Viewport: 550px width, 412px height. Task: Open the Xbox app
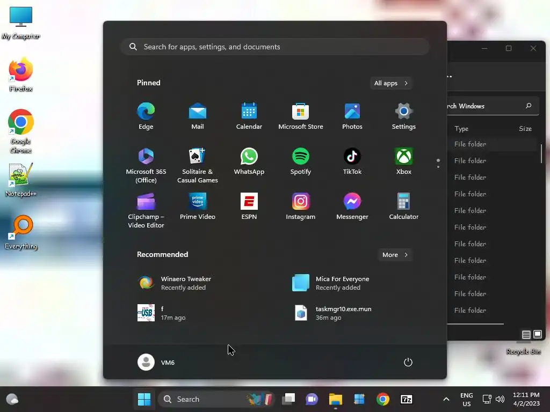[x=404, y=161]
